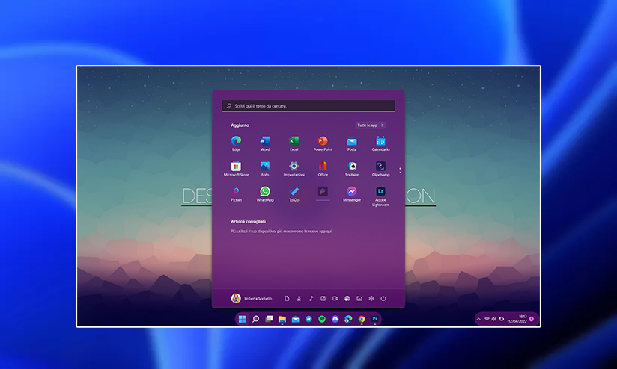Open Documents folder from Start footer
Image resolution: width=617 pixels, height=369 pixels.
coord(287,298)
